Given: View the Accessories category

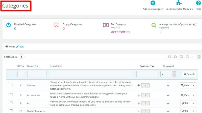Looking at the screenshot, I should click(x=185, y=95).
